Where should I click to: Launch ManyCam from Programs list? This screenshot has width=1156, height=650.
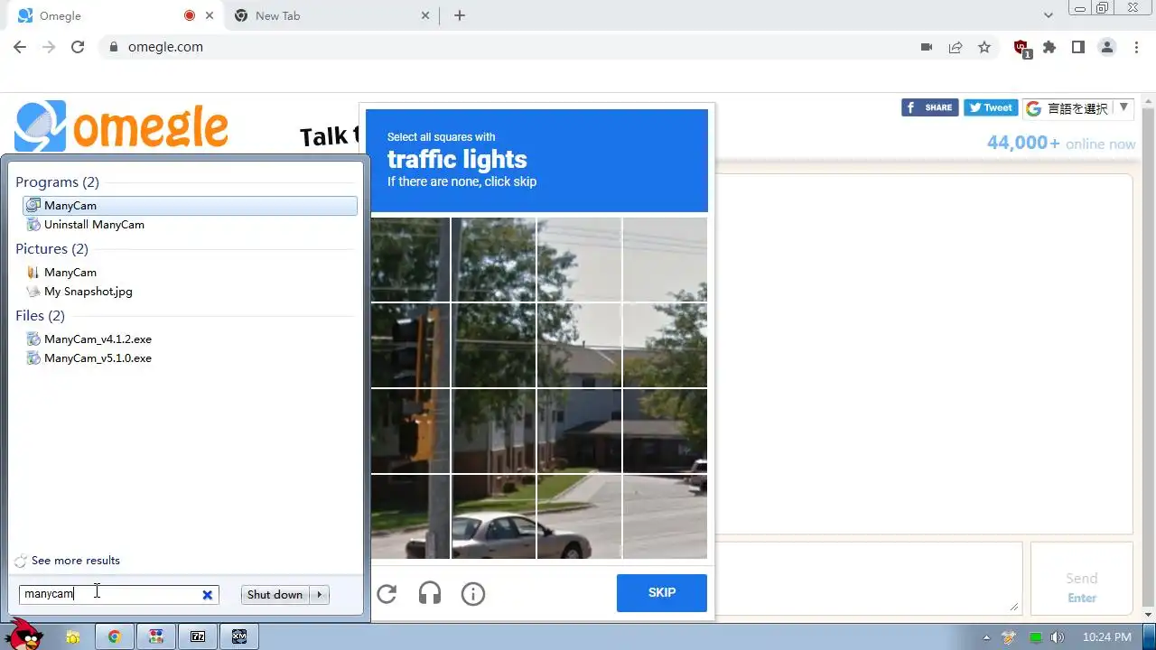click(x=190, y=206)
